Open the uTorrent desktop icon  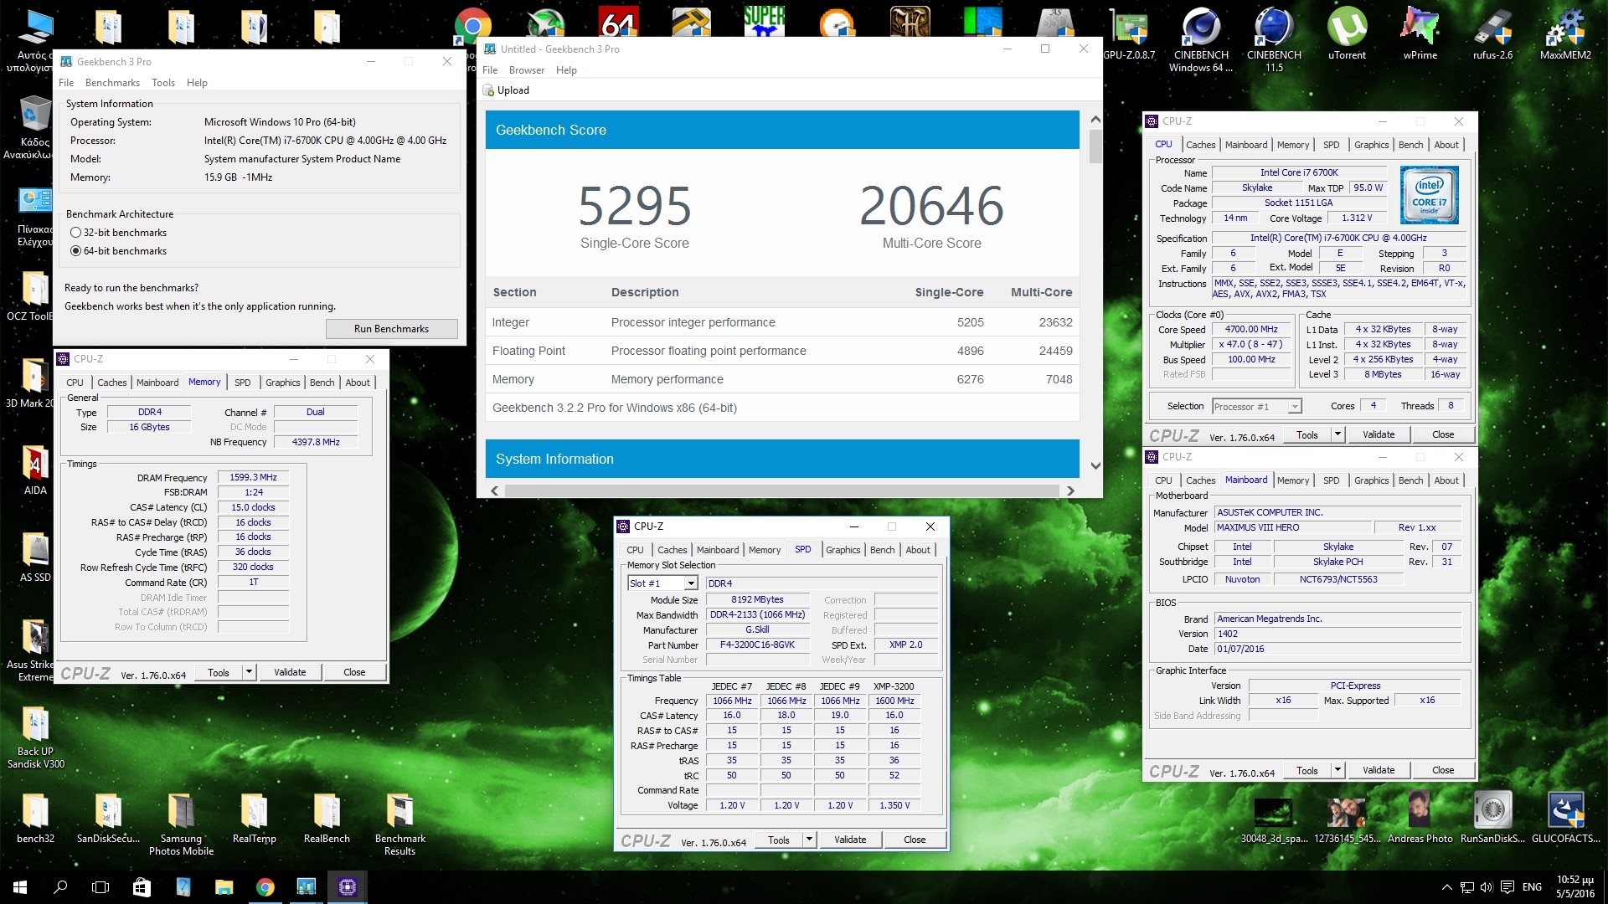pos(1347,35)
